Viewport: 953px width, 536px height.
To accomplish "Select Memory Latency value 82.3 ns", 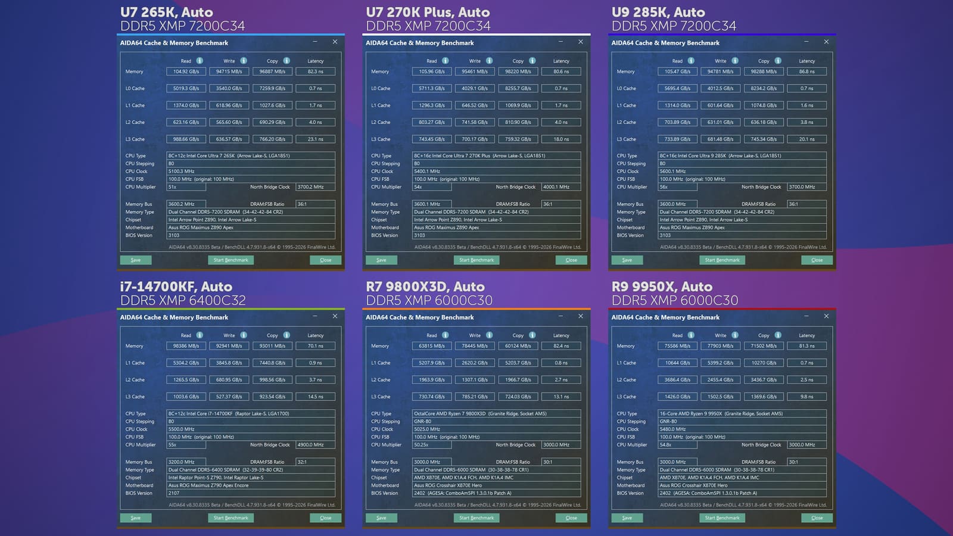I will coord(316,71).
